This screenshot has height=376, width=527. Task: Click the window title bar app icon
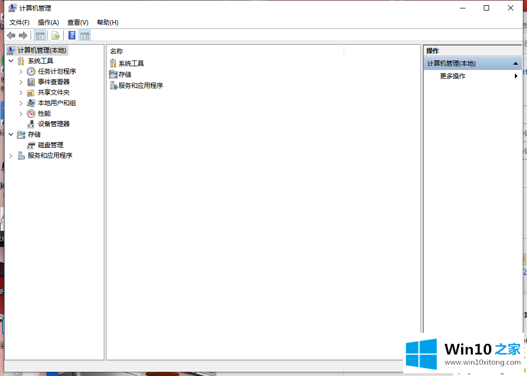(13, 8)
